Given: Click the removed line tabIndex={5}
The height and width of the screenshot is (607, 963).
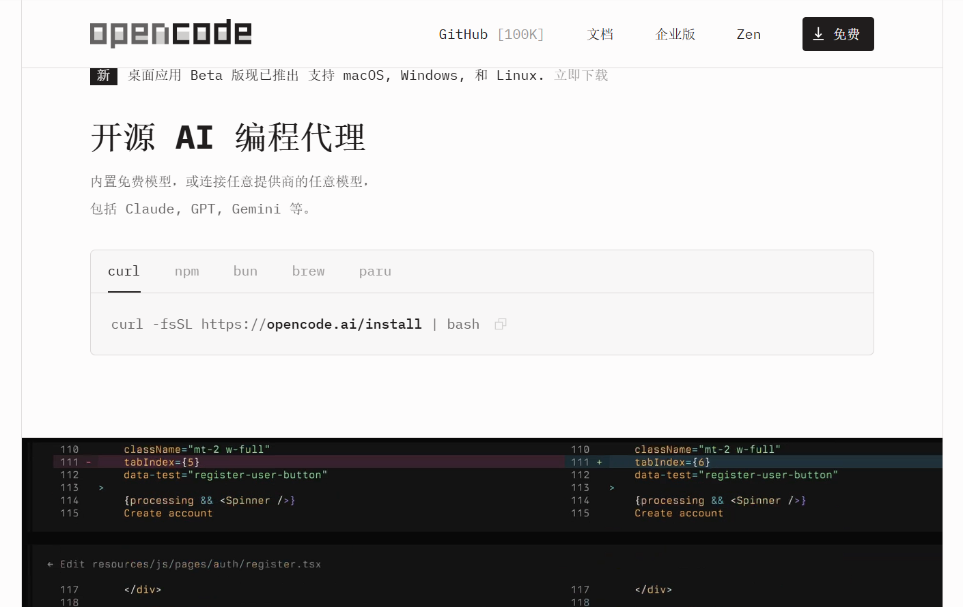Looking at the screenshot, I should (309, 462).
